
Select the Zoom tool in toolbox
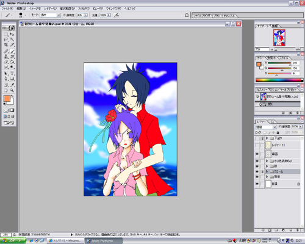pyautogui.click(x=12, y=90)
